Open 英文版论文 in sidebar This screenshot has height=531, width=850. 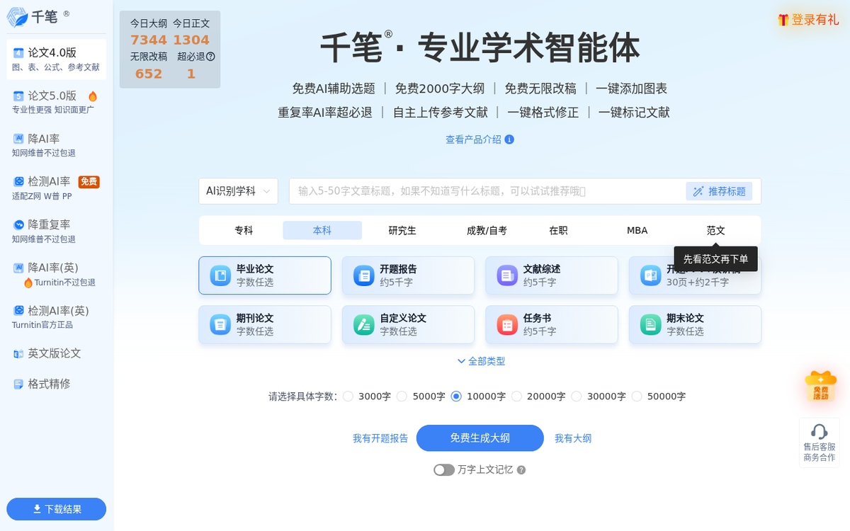tap(54, 353)
